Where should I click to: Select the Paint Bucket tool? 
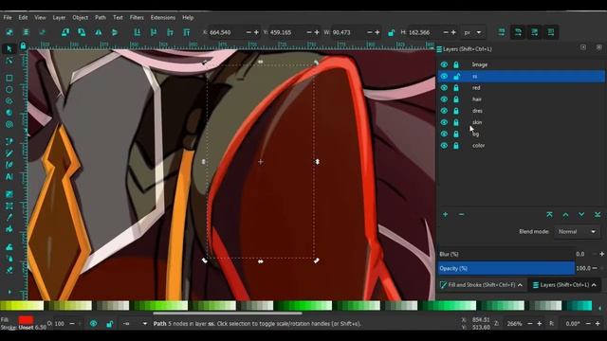9,229
